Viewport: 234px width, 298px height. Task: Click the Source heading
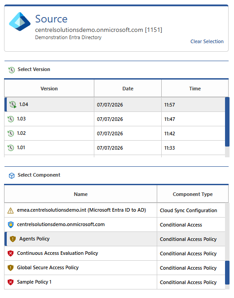51,19
